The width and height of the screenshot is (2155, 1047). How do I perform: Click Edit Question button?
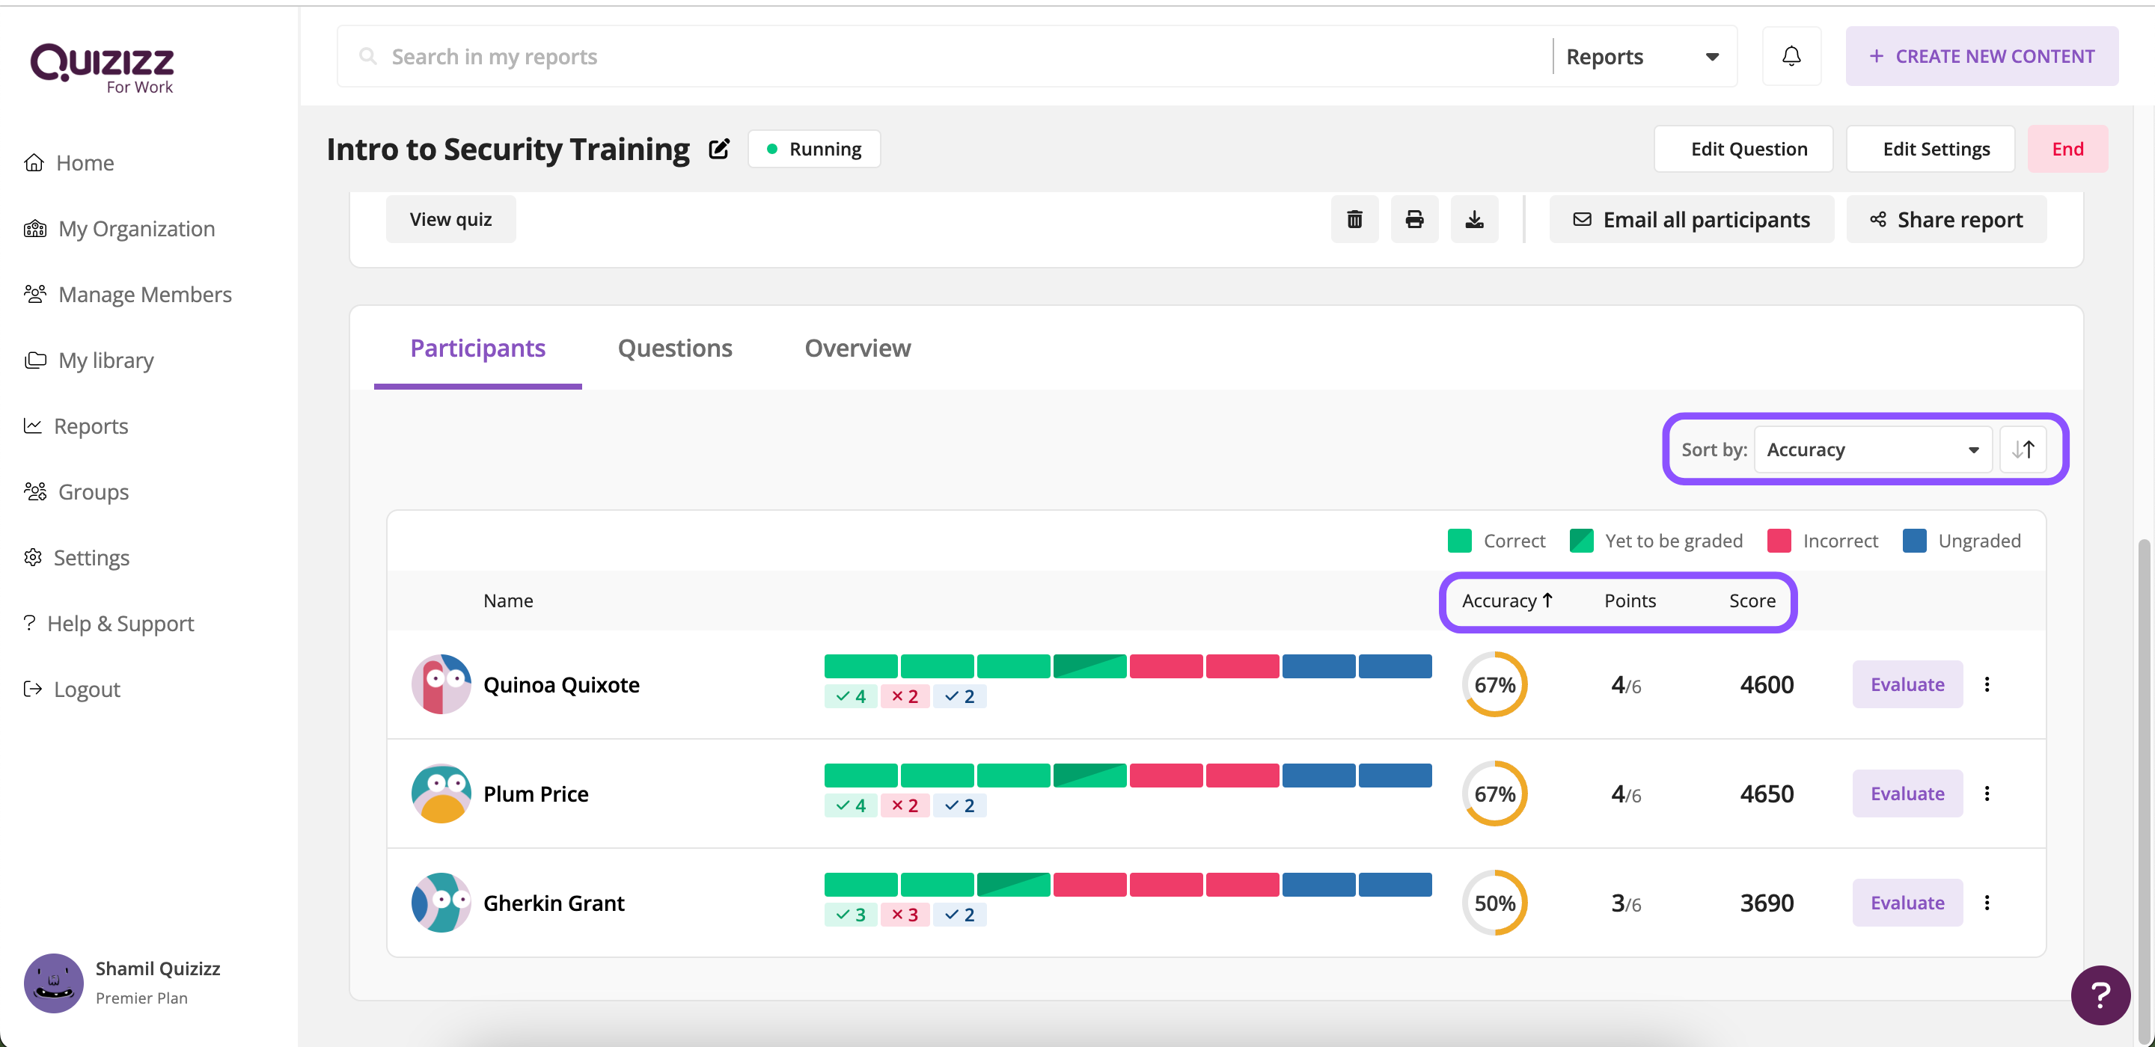pos(1743,149)
